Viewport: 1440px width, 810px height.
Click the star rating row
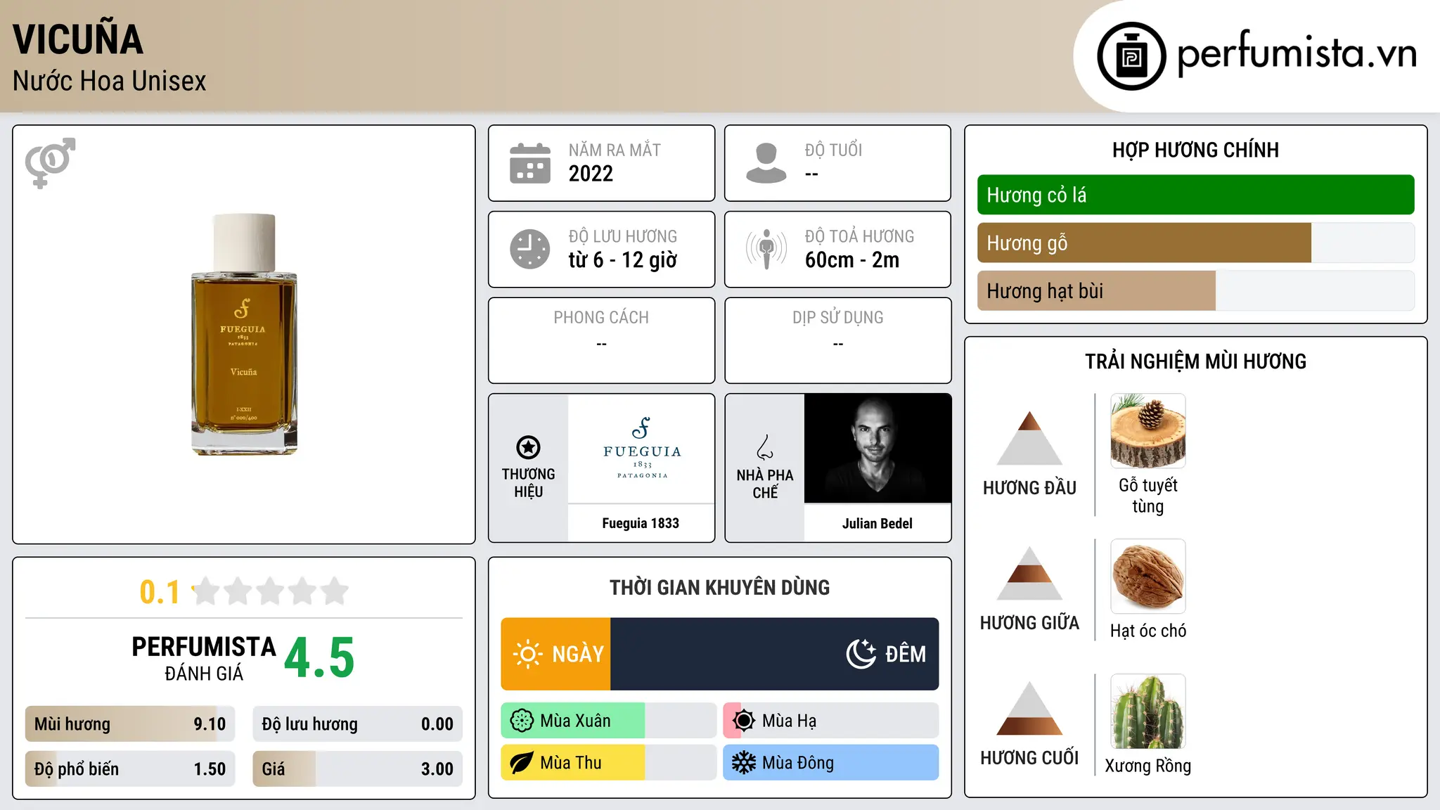click(x=270, y=591)
